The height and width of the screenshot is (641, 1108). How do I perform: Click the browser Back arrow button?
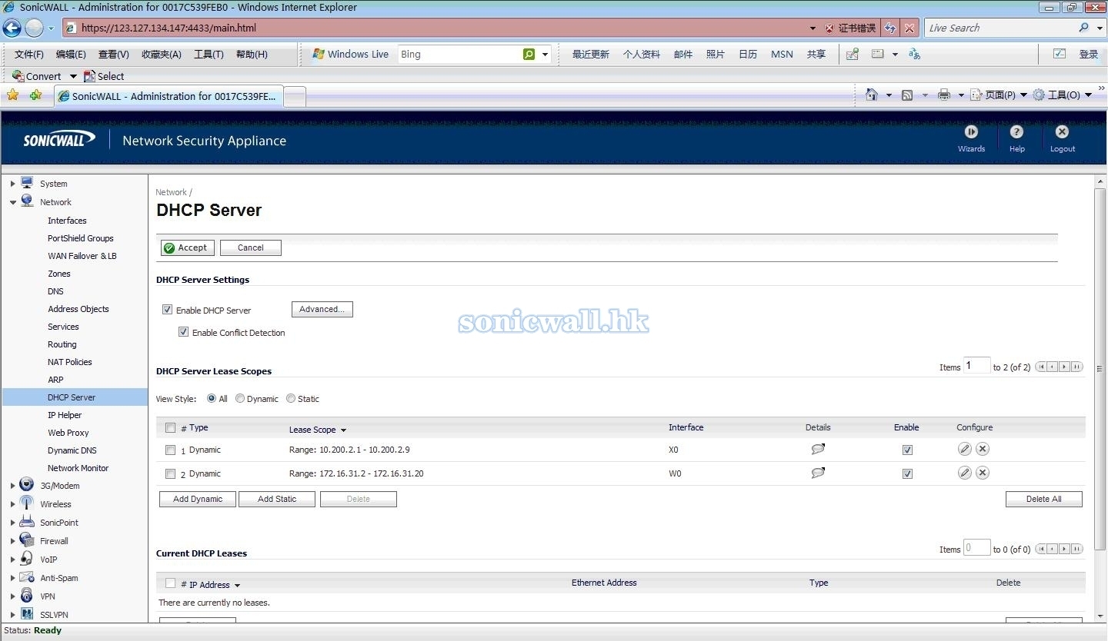pos(12,28)
